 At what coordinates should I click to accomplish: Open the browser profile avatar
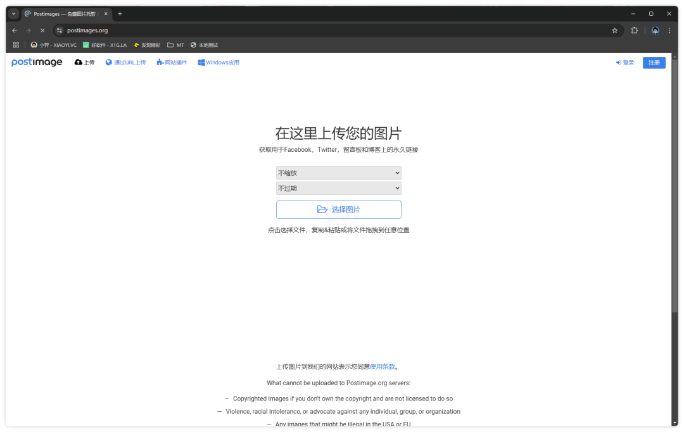click(655, 30)
